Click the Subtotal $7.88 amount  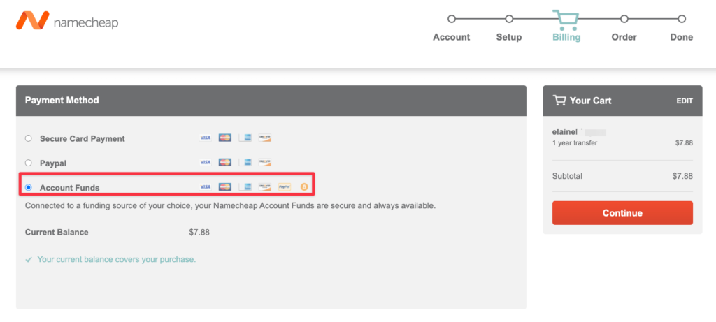point(682,176)
